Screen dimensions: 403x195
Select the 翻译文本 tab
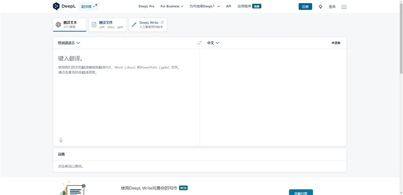click(x=70, y=25)
